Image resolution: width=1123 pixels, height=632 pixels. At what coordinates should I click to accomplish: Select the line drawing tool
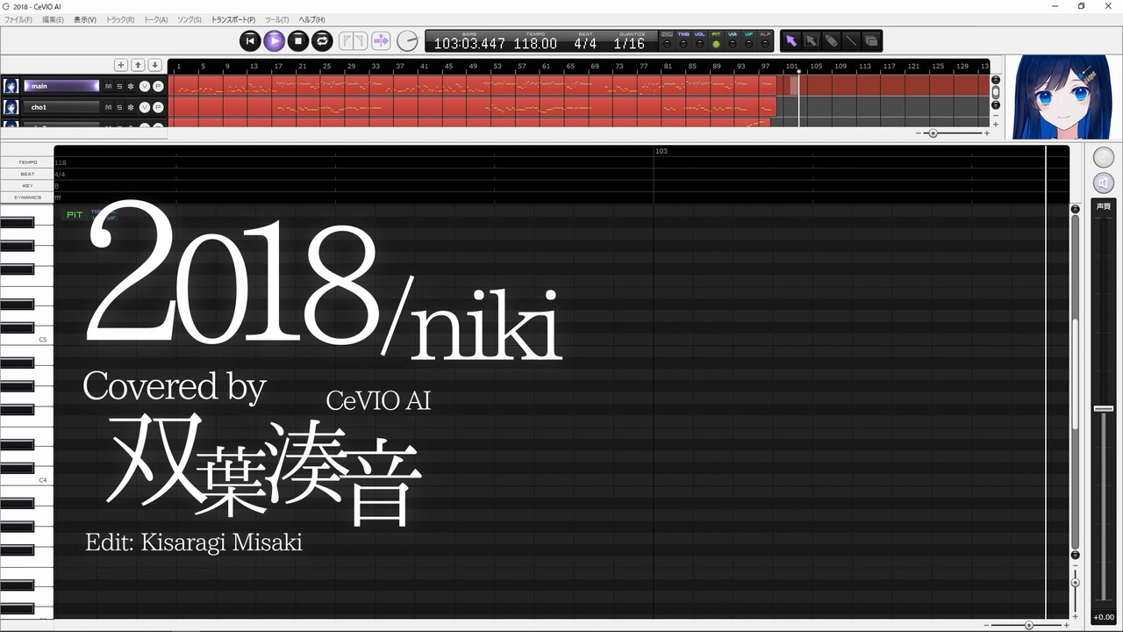tap(851, 40)
